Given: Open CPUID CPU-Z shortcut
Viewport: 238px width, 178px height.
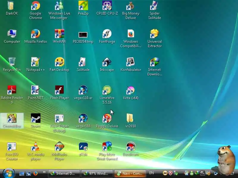Looking at the screenshot, I should click(x=107, y=6).
